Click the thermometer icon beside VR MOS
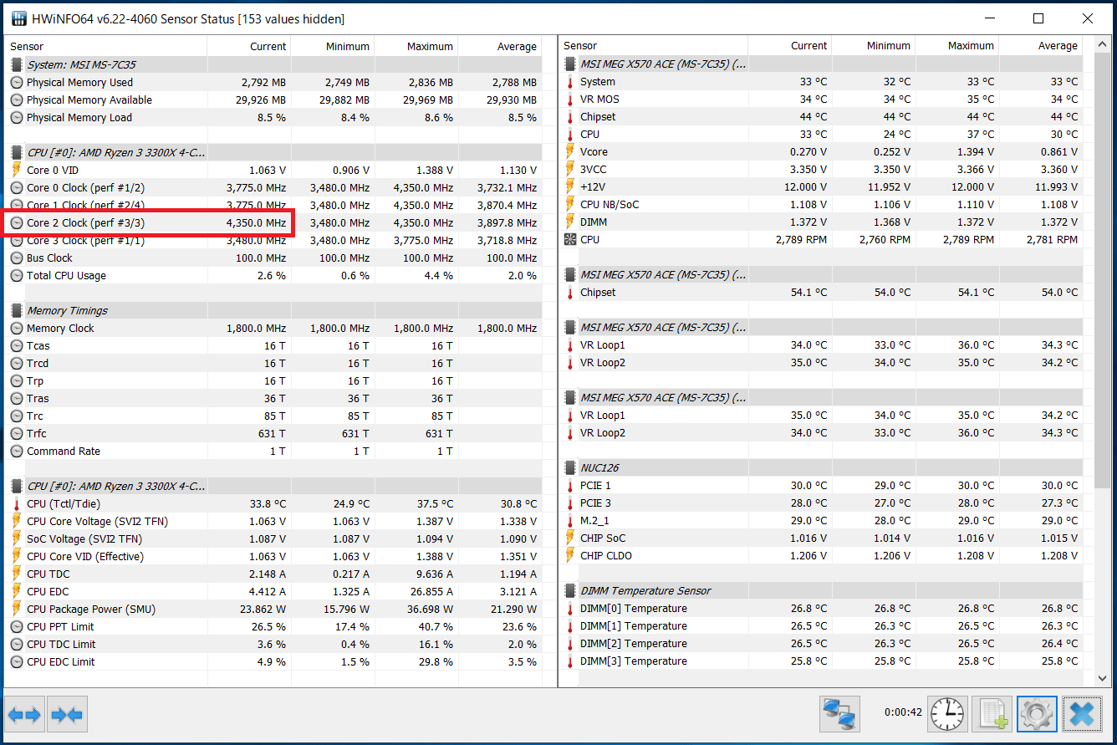 pyautogui.click(x=570, y=100)
